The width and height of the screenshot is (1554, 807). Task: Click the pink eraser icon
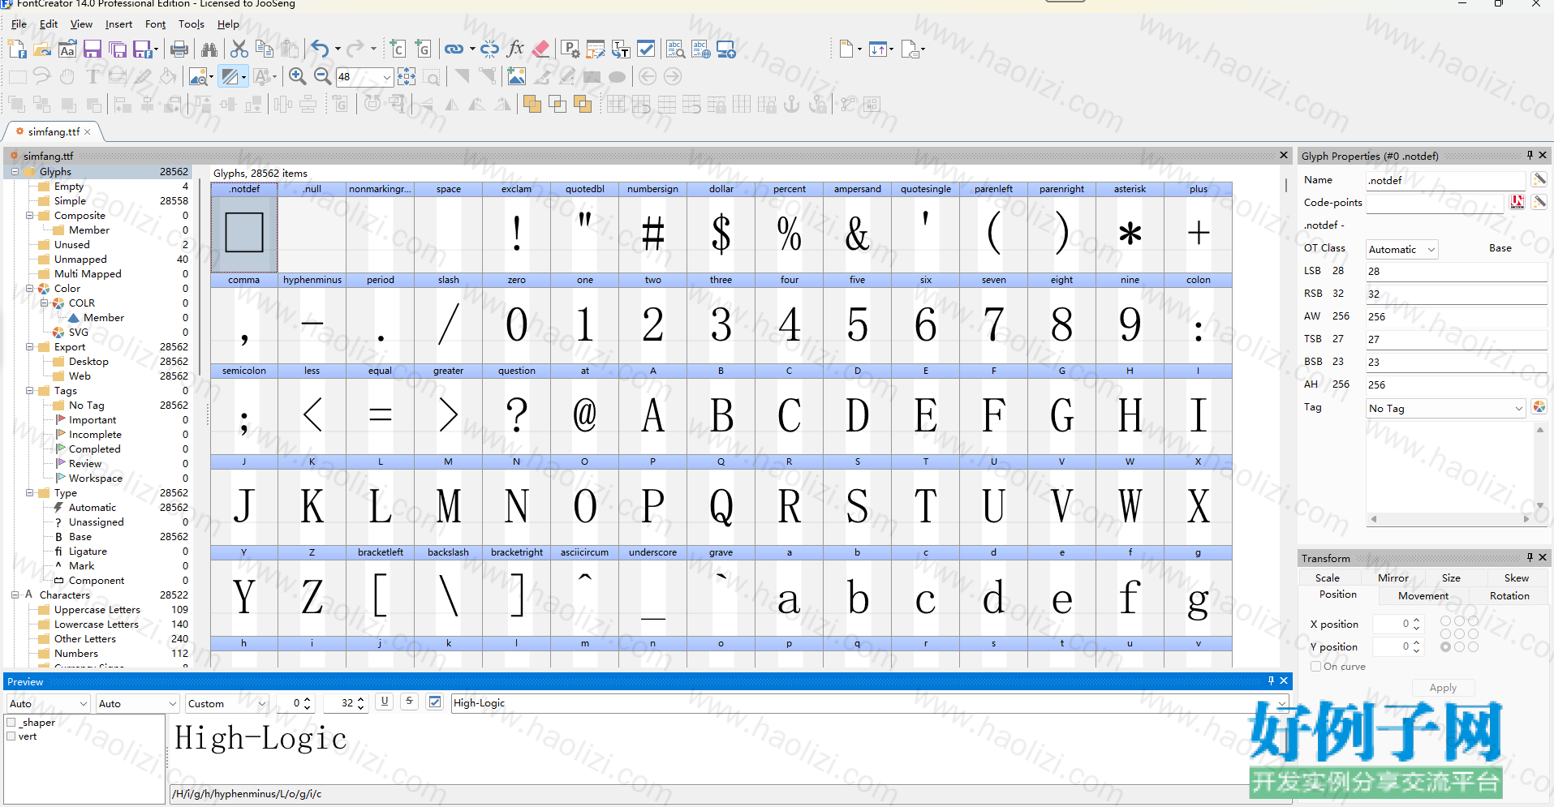coord(540,49)
